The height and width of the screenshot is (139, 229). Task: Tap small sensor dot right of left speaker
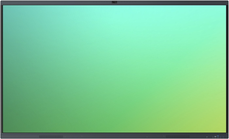[65, 136]
